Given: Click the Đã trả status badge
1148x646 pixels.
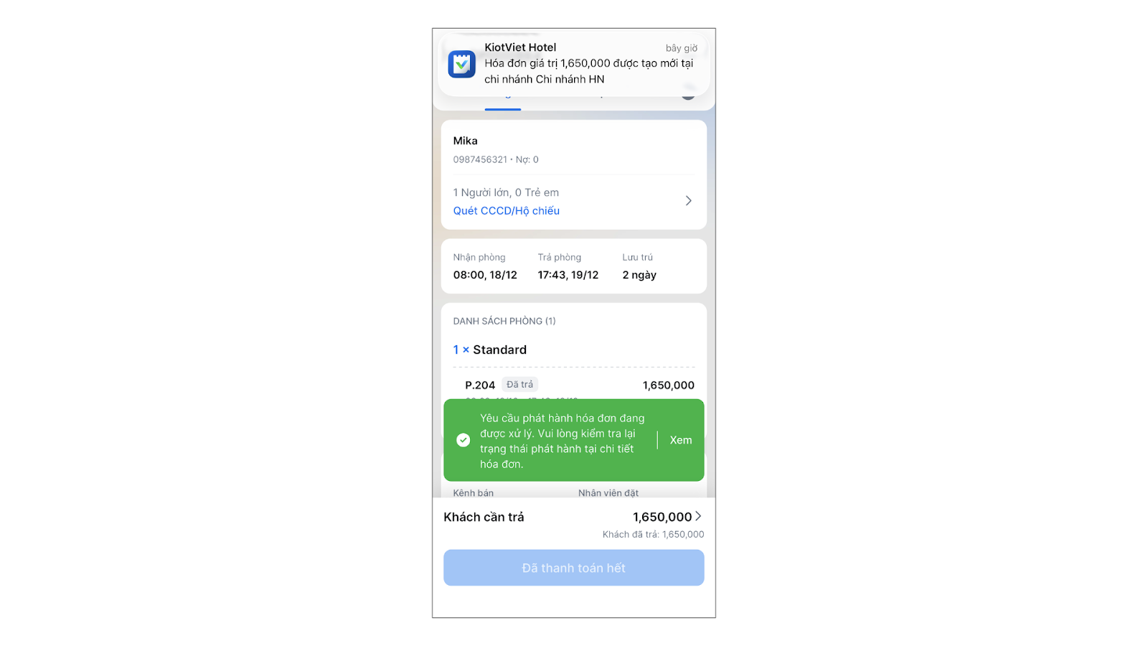Looking at the screenshot, I should tap(519, 385).
